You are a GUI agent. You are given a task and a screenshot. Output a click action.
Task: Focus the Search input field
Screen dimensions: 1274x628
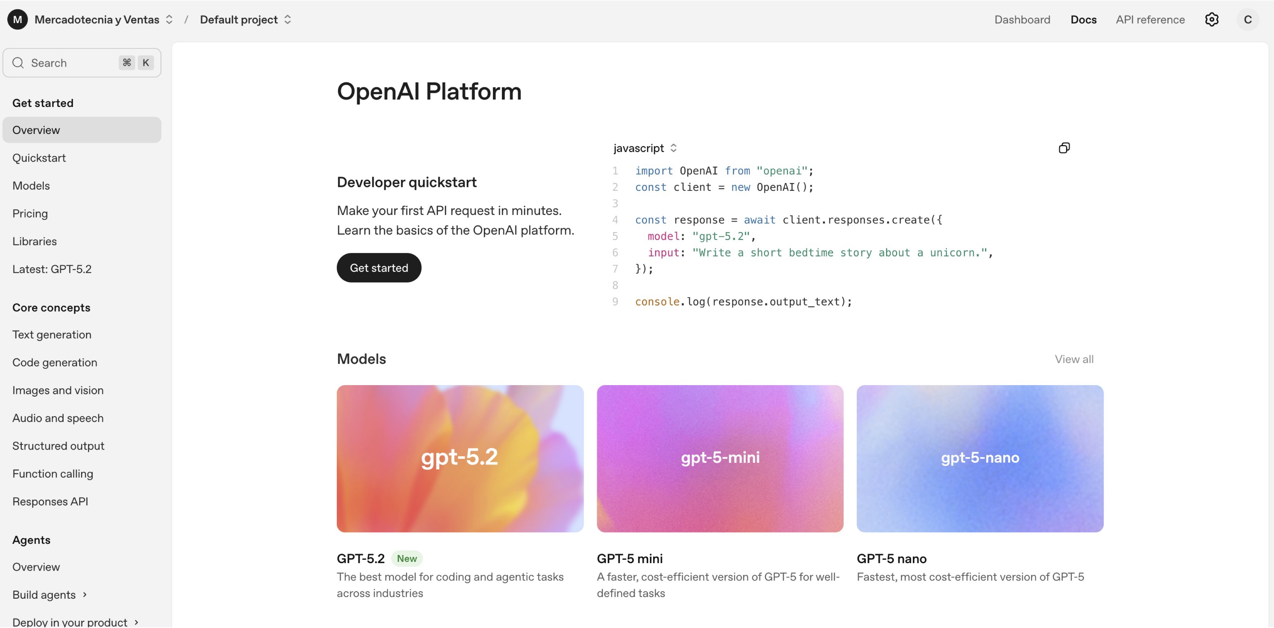tap(74, 63)
